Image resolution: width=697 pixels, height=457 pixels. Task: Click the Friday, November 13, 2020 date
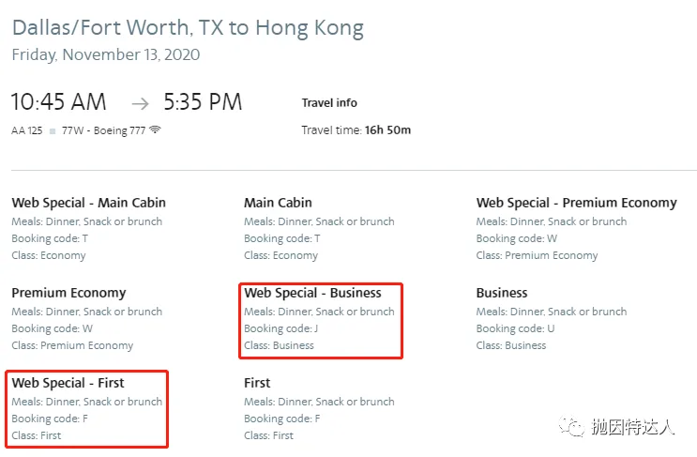point(105,54)
